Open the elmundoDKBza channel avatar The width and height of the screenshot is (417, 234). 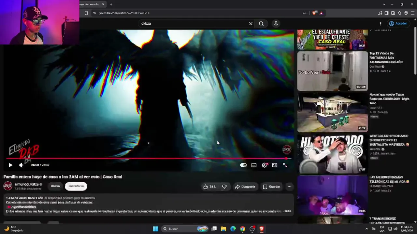[x=8, y=186]
